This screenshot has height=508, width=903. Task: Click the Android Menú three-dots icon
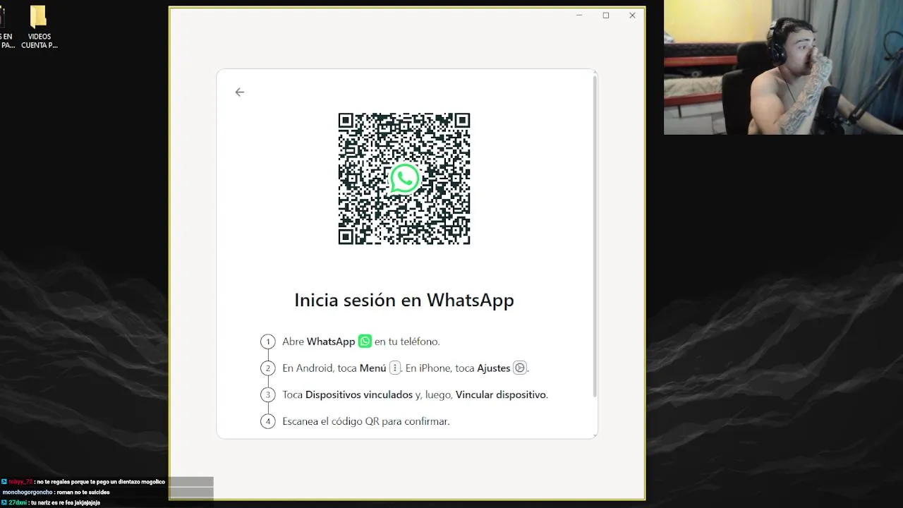pyautogui.click(x=395, y=368)
